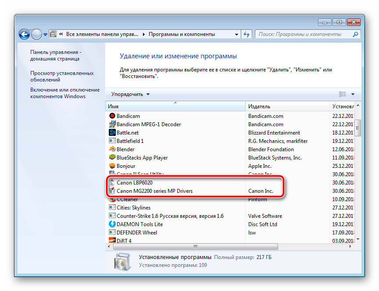This screenshot has width=379, height=291.
Task: Click the Canon MG2200 series MP Drivers icon
Action: coord(112,191)
